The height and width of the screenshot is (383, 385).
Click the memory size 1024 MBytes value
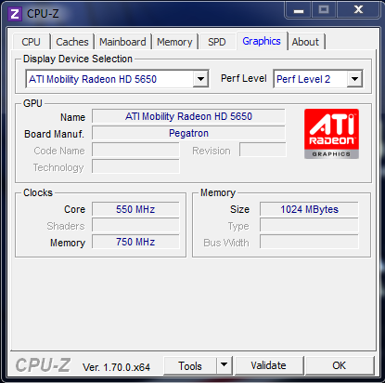tap(309, 209)
